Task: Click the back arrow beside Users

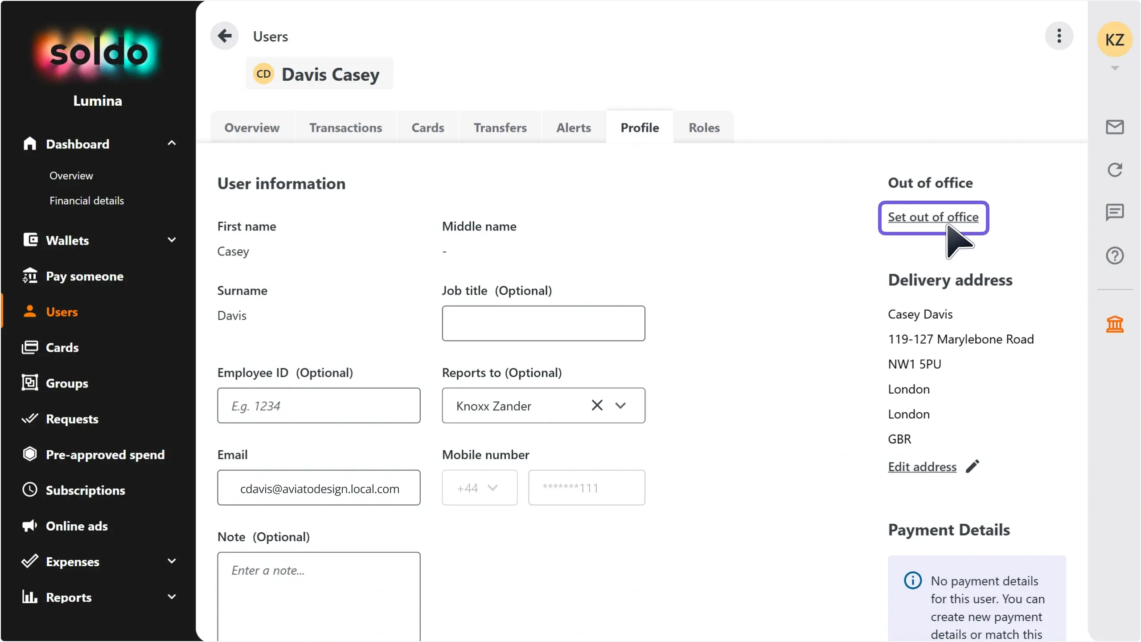Action: click(x=224, y=36)
